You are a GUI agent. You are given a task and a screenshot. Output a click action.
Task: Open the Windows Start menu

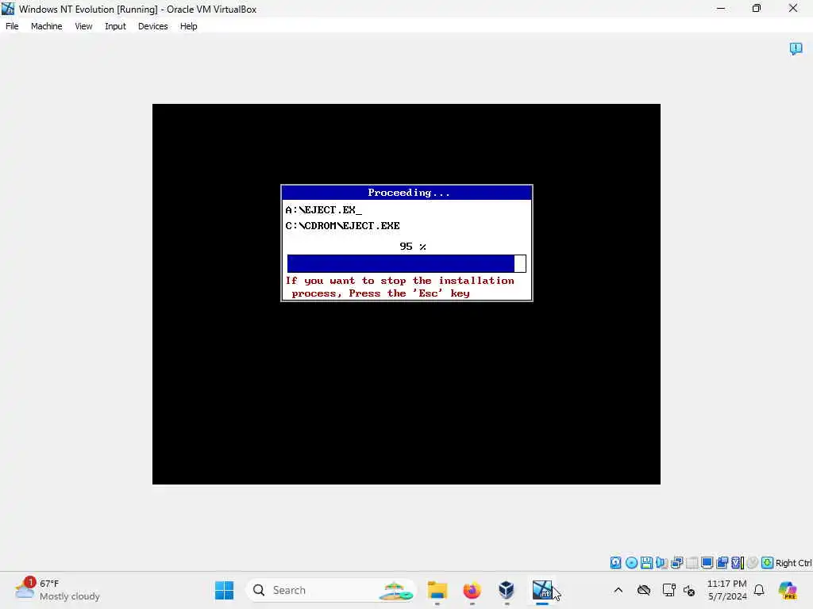pos(225,590)
